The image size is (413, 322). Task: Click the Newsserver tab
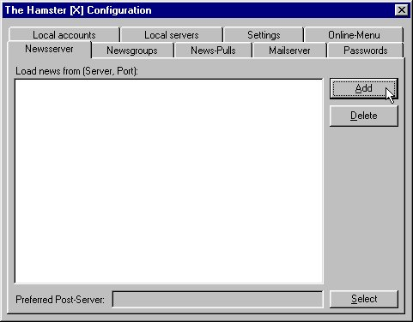coord(49,49)
